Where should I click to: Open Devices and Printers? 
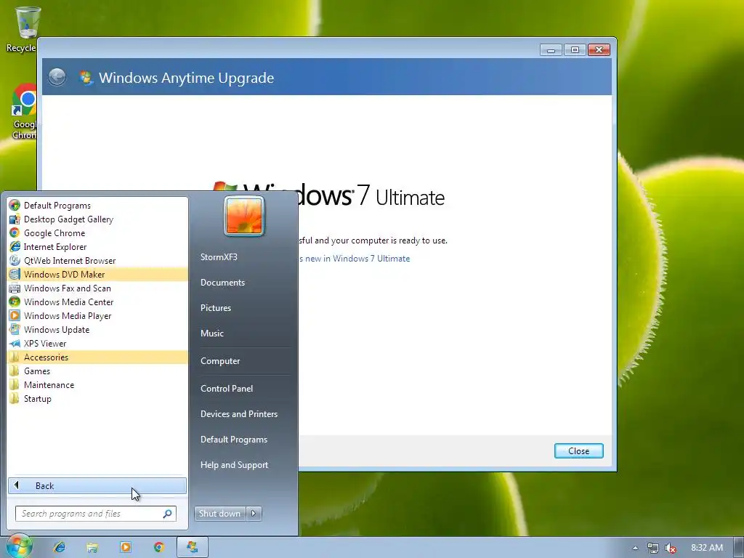[x=239, y=414]
